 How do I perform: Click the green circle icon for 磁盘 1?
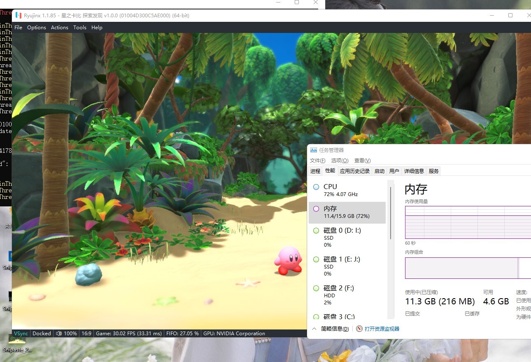[316, 259]
